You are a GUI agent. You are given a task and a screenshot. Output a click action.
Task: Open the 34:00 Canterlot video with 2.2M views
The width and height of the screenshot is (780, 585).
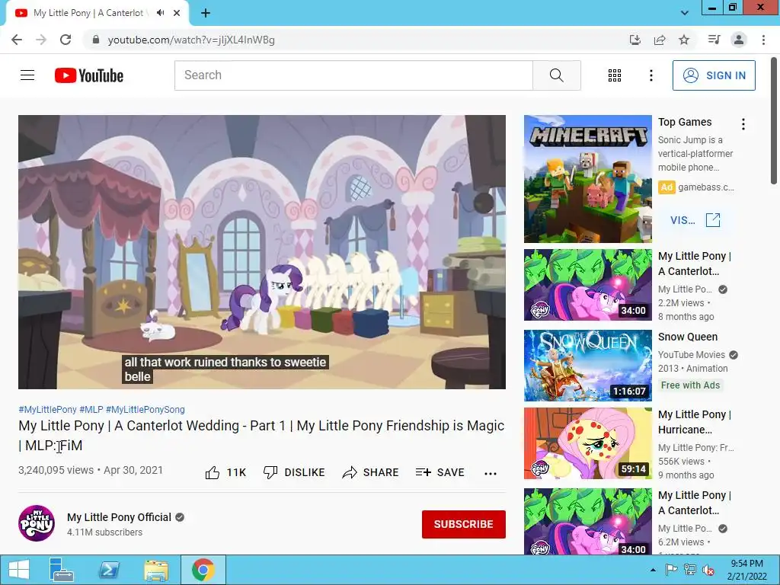[x=587, y=285]
